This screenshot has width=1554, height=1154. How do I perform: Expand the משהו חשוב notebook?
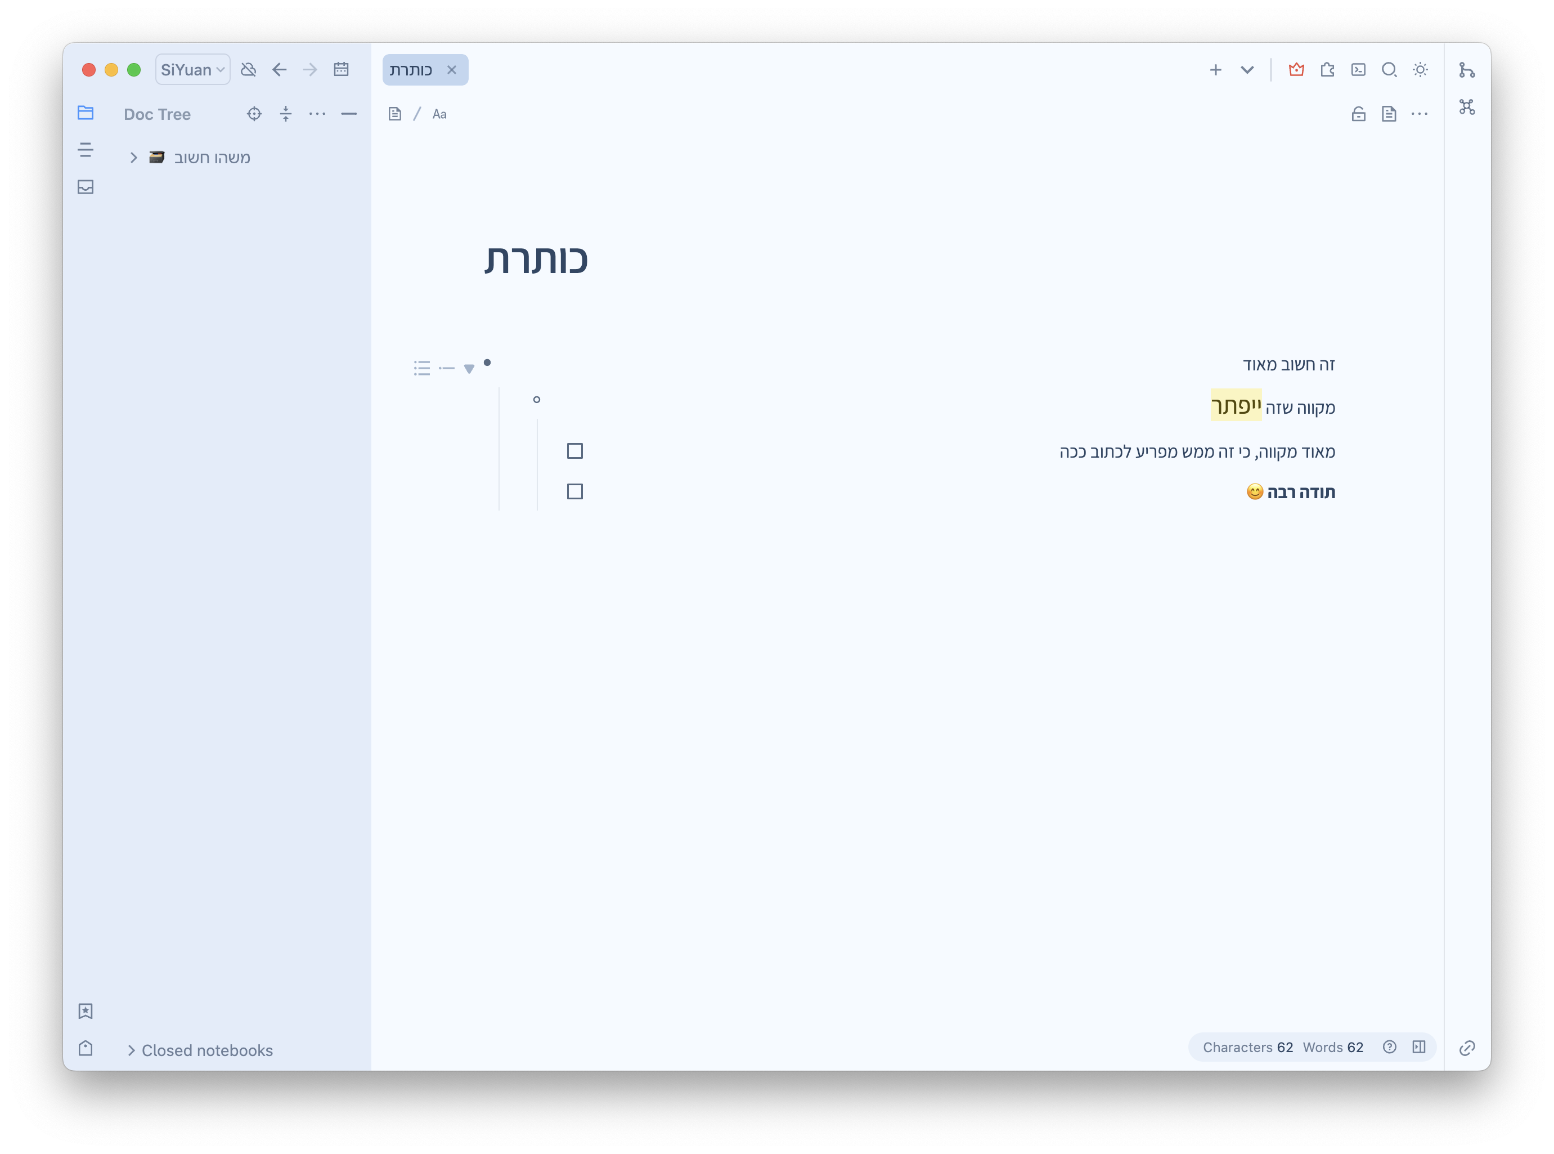133,157
